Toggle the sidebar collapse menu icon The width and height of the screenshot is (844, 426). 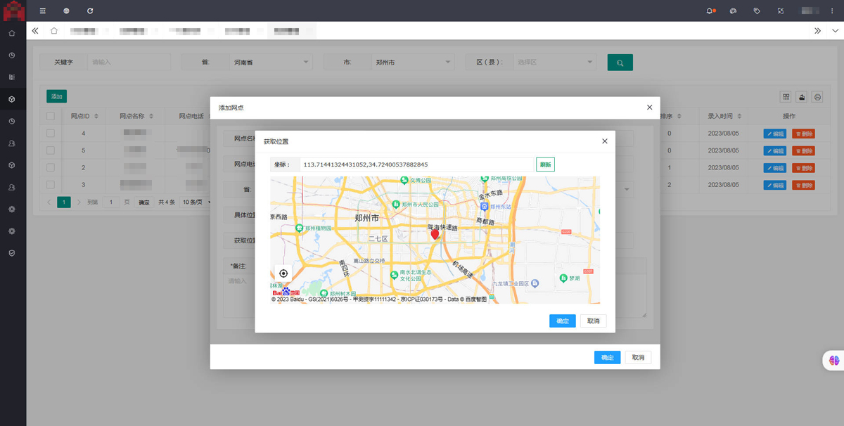tap(43, 11)
